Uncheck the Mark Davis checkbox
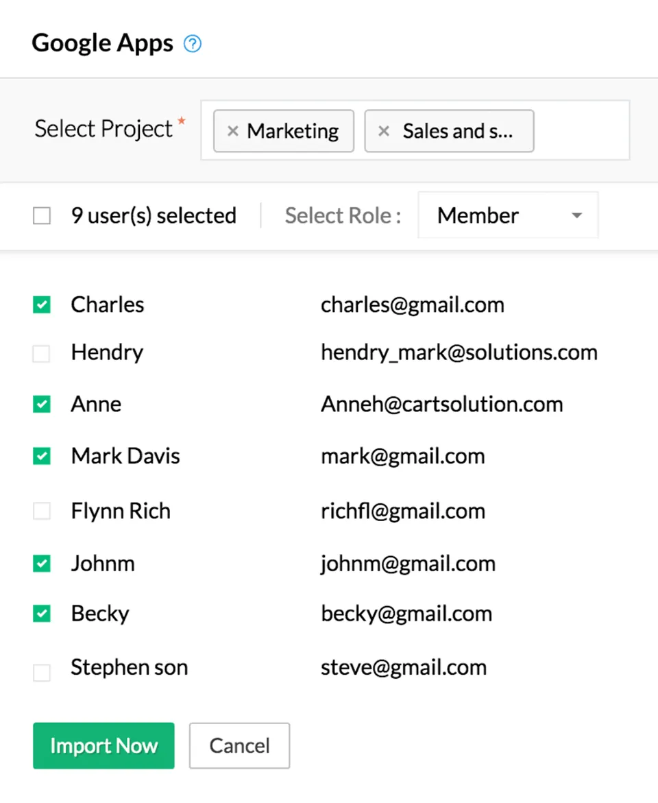The image size is (658, 803). 42,456
